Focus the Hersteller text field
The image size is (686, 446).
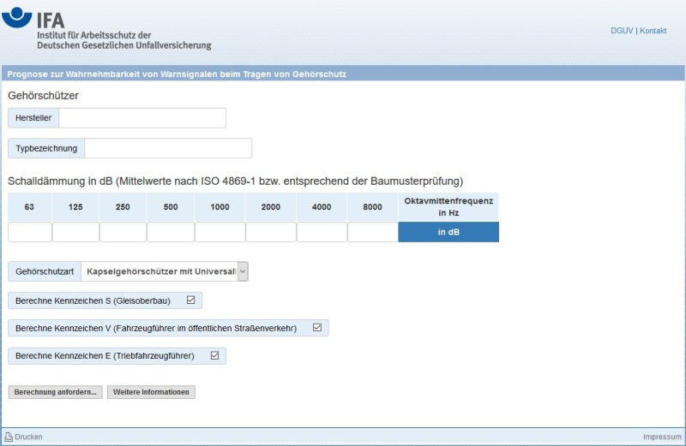tap(141, 118)
